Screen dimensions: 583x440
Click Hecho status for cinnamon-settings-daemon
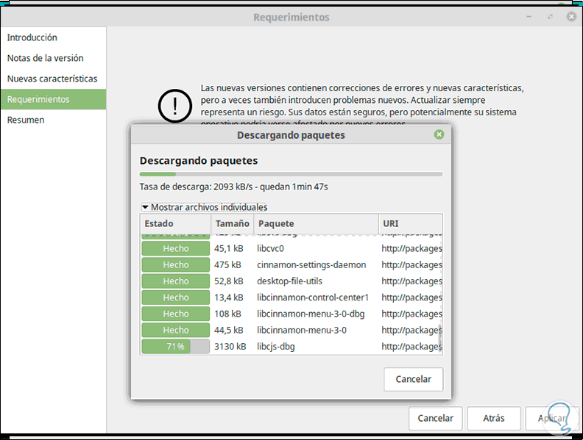point(175,265)
